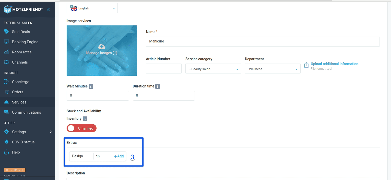Open the Service category dropdown
The width and height of the screenshot is (391, 180).
tap(213, 69)
